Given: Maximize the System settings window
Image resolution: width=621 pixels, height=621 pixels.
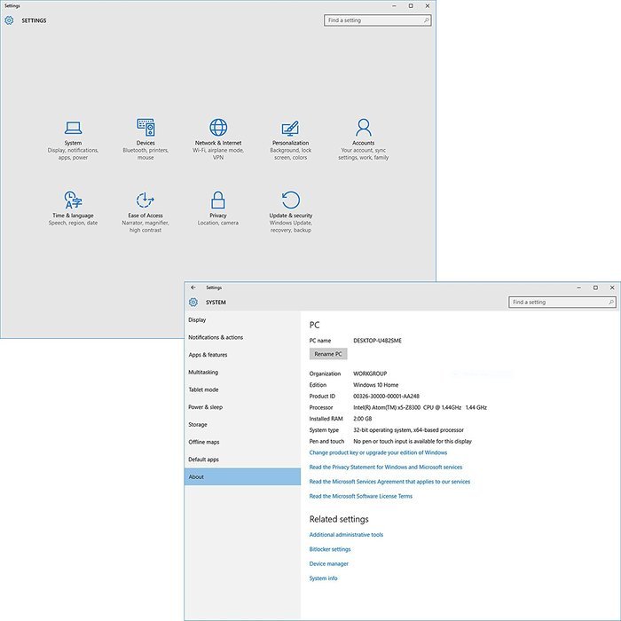Looking at the screenshot, I should click(595, 287).
